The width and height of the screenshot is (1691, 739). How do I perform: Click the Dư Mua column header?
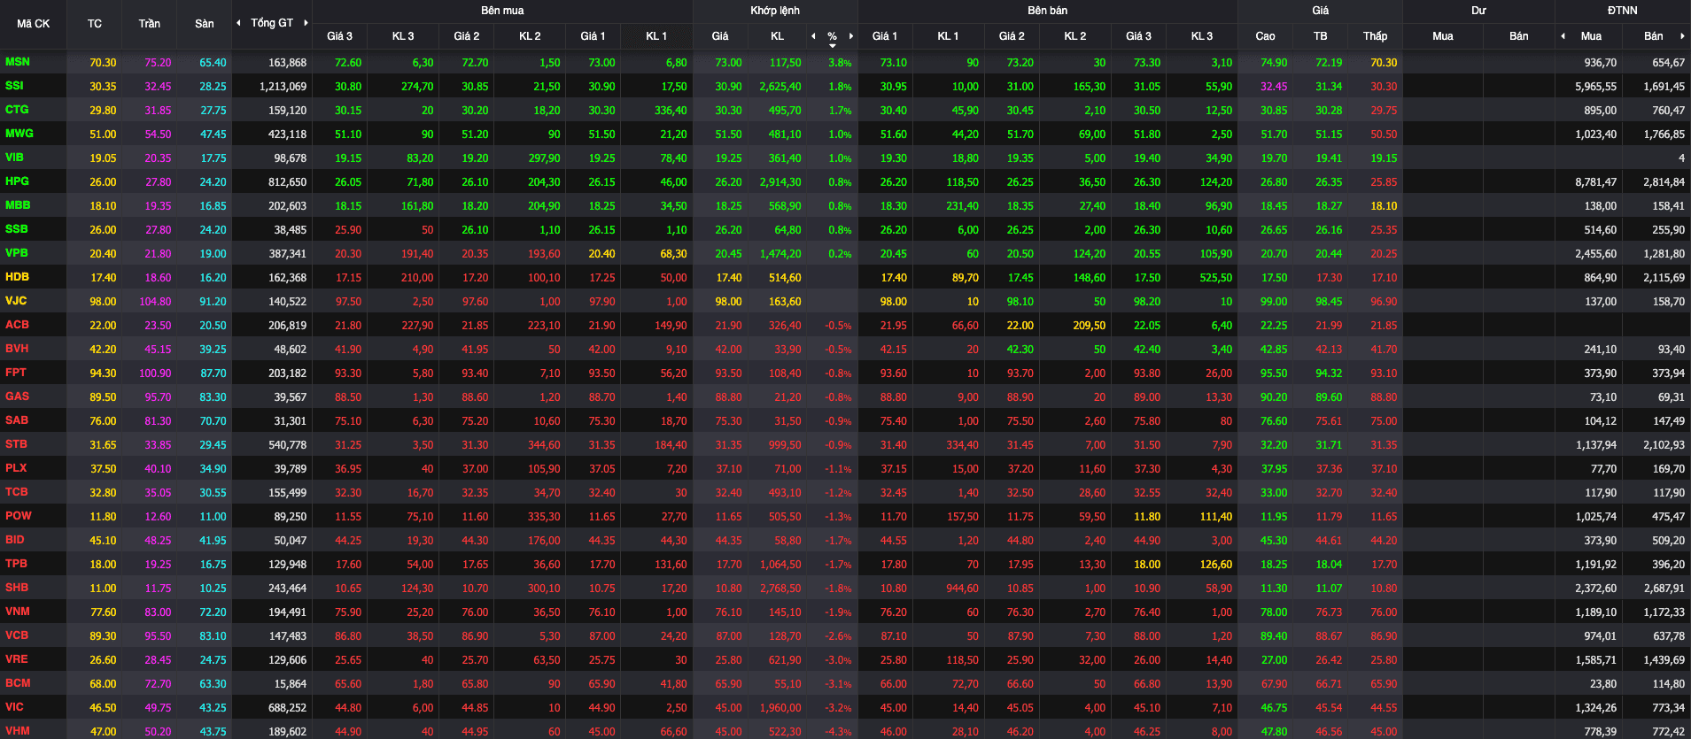1443,36
